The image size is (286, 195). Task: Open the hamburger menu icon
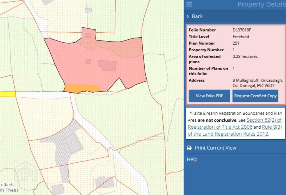(189, 4)
